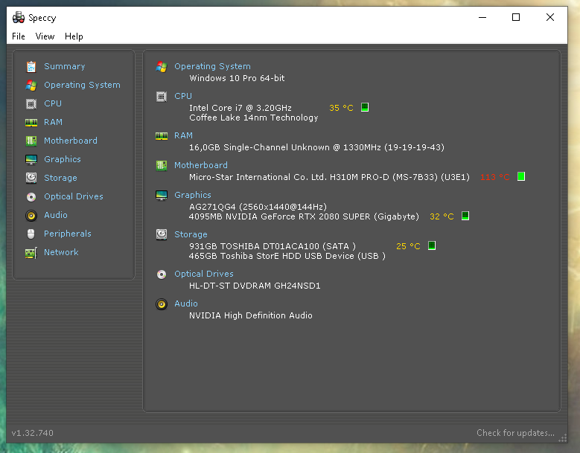
Task: Select CPU in the sidebar list
Action: tap(53, 103)
